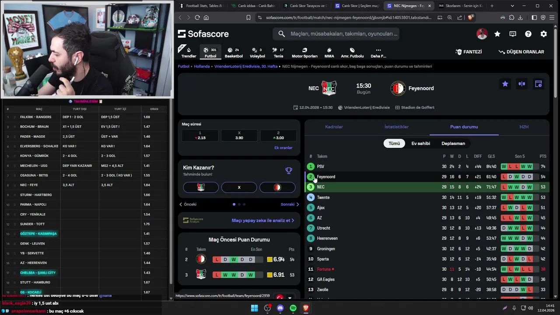
Task: Expand the Daha F... more sports menu
Action: (378, 52)
